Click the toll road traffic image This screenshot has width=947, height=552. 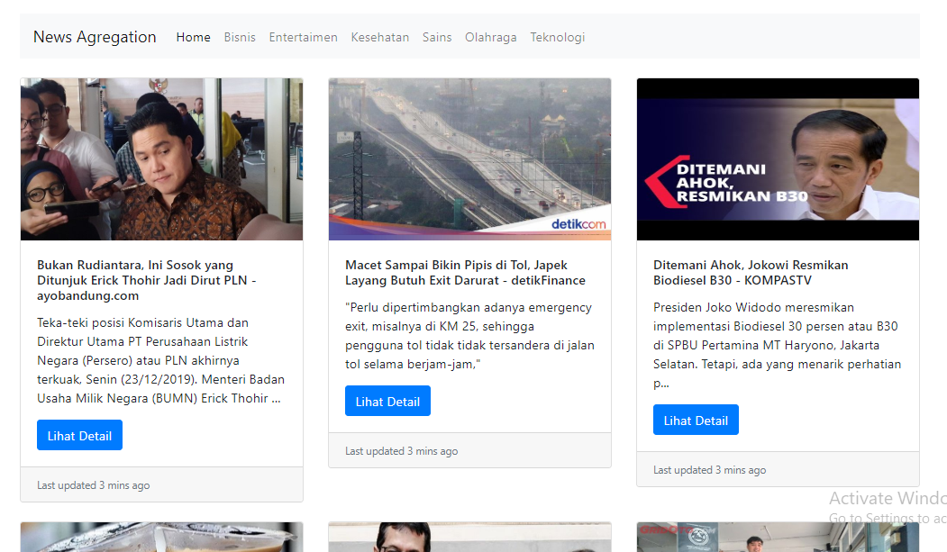click(469, 158)
